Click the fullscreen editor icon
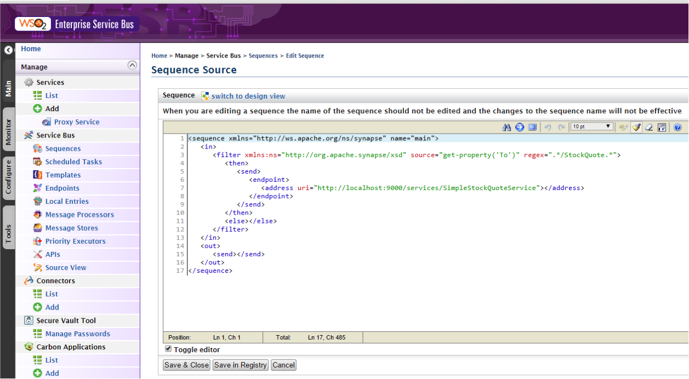689x379 pixels. (x=532, y=127)
